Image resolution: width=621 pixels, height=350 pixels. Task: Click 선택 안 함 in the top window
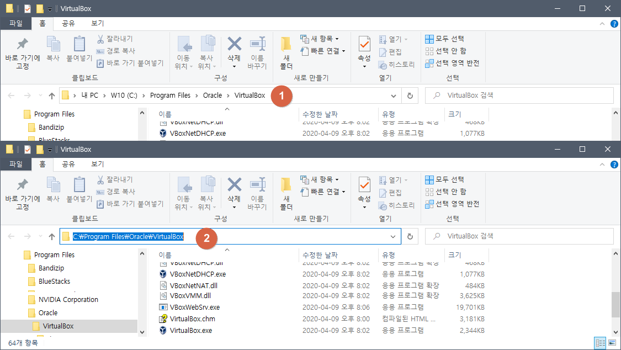tap(445, 51)
